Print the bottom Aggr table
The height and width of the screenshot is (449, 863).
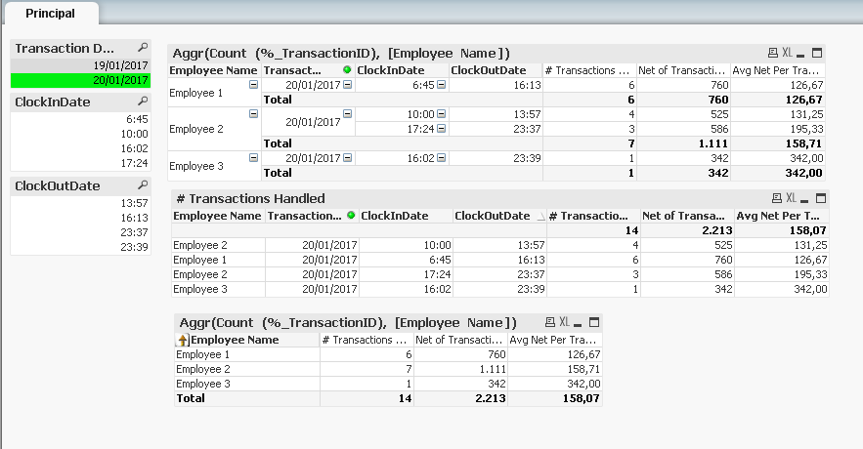[x=550, y=322]
